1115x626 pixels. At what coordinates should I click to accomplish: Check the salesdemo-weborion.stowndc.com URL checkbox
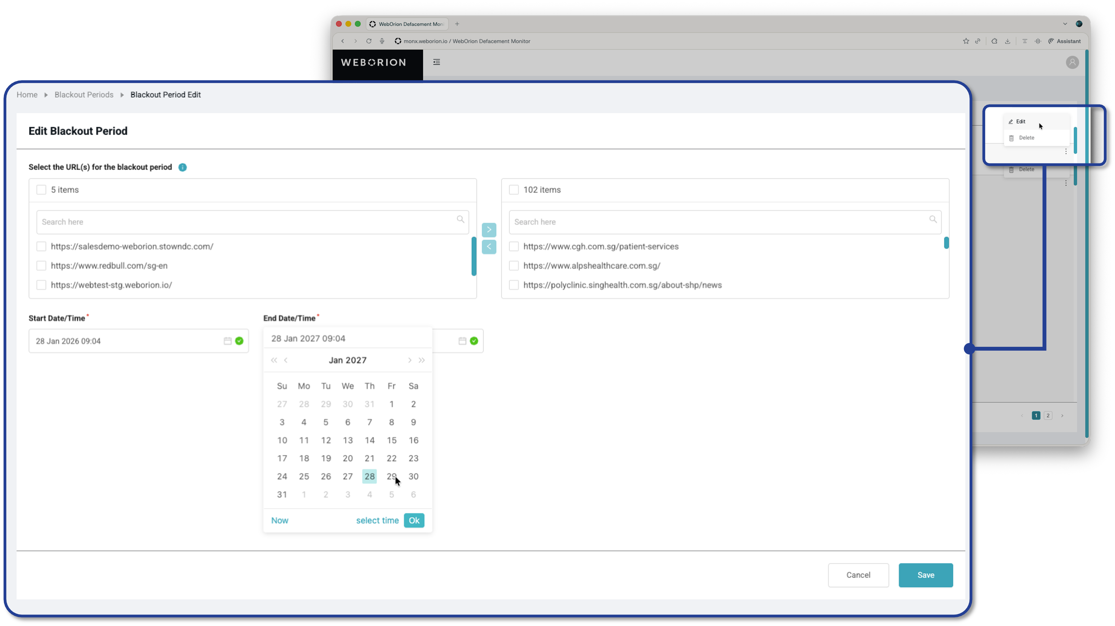pyautogui.click(x=41, y=247)
